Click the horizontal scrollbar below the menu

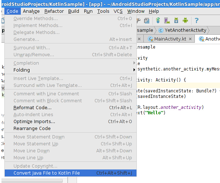point(32,180)
